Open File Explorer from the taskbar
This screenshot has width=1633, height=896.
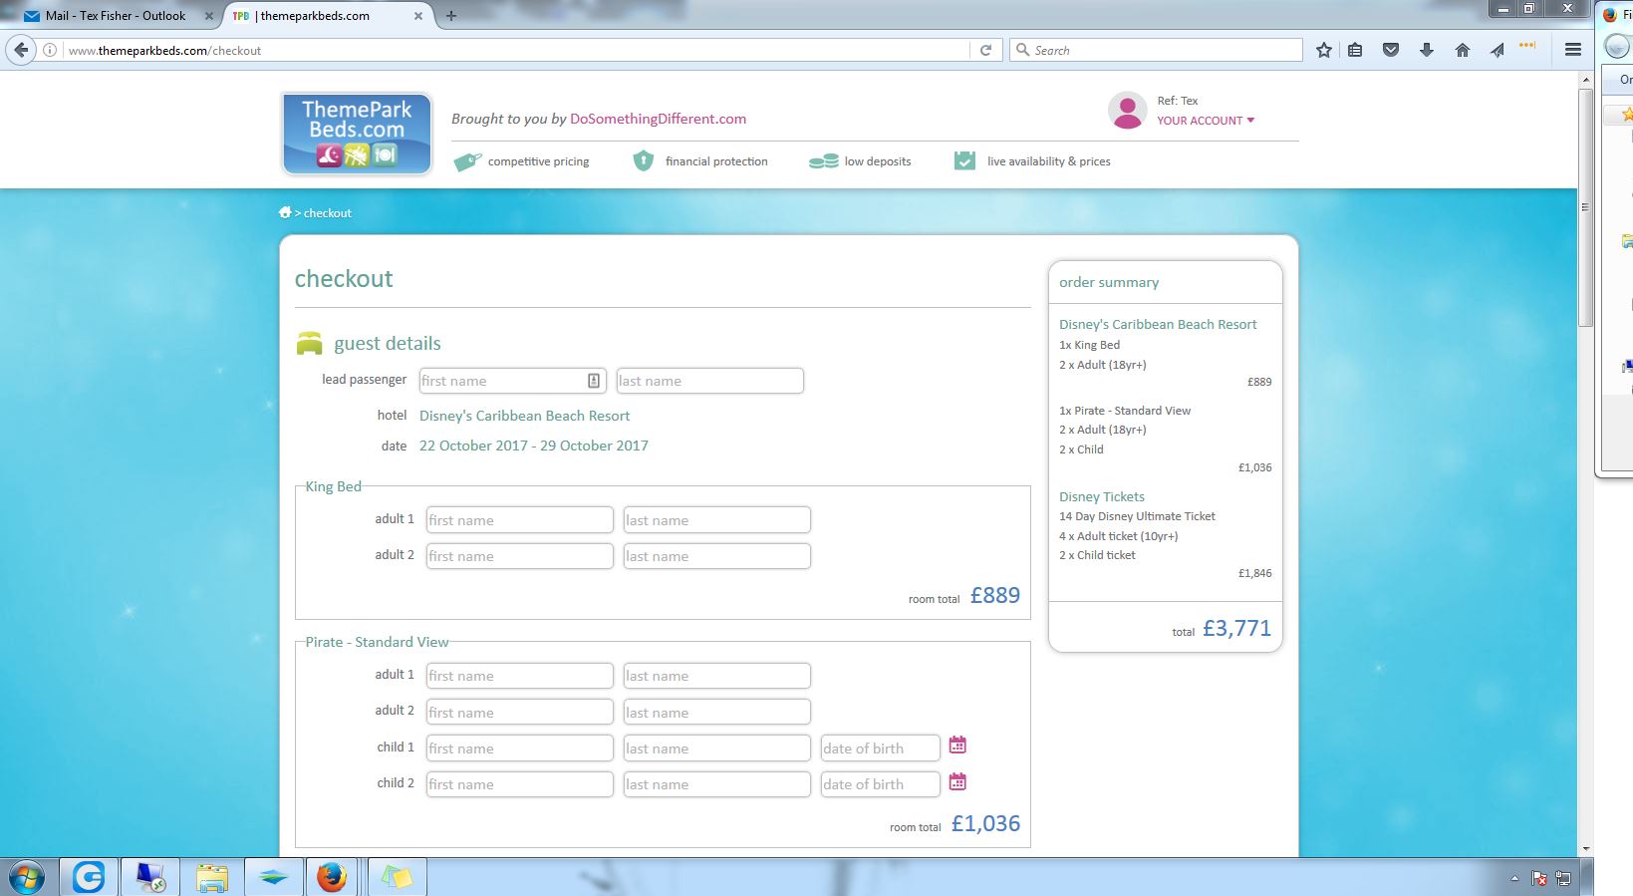[211, 877]
